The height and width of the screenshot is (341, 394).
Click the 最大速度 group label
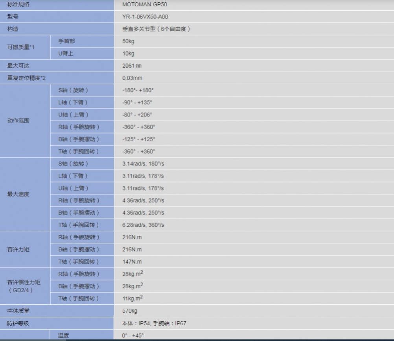[x=18, y=194]
